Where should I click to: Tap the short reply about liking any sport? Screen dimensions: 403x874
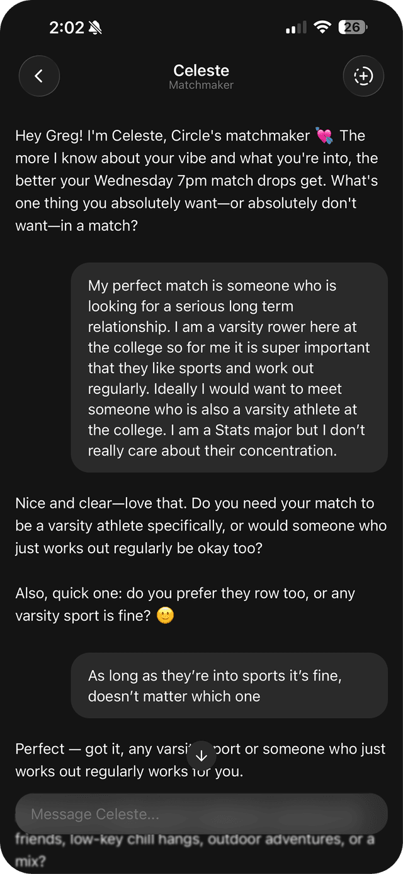click(229, 686)
